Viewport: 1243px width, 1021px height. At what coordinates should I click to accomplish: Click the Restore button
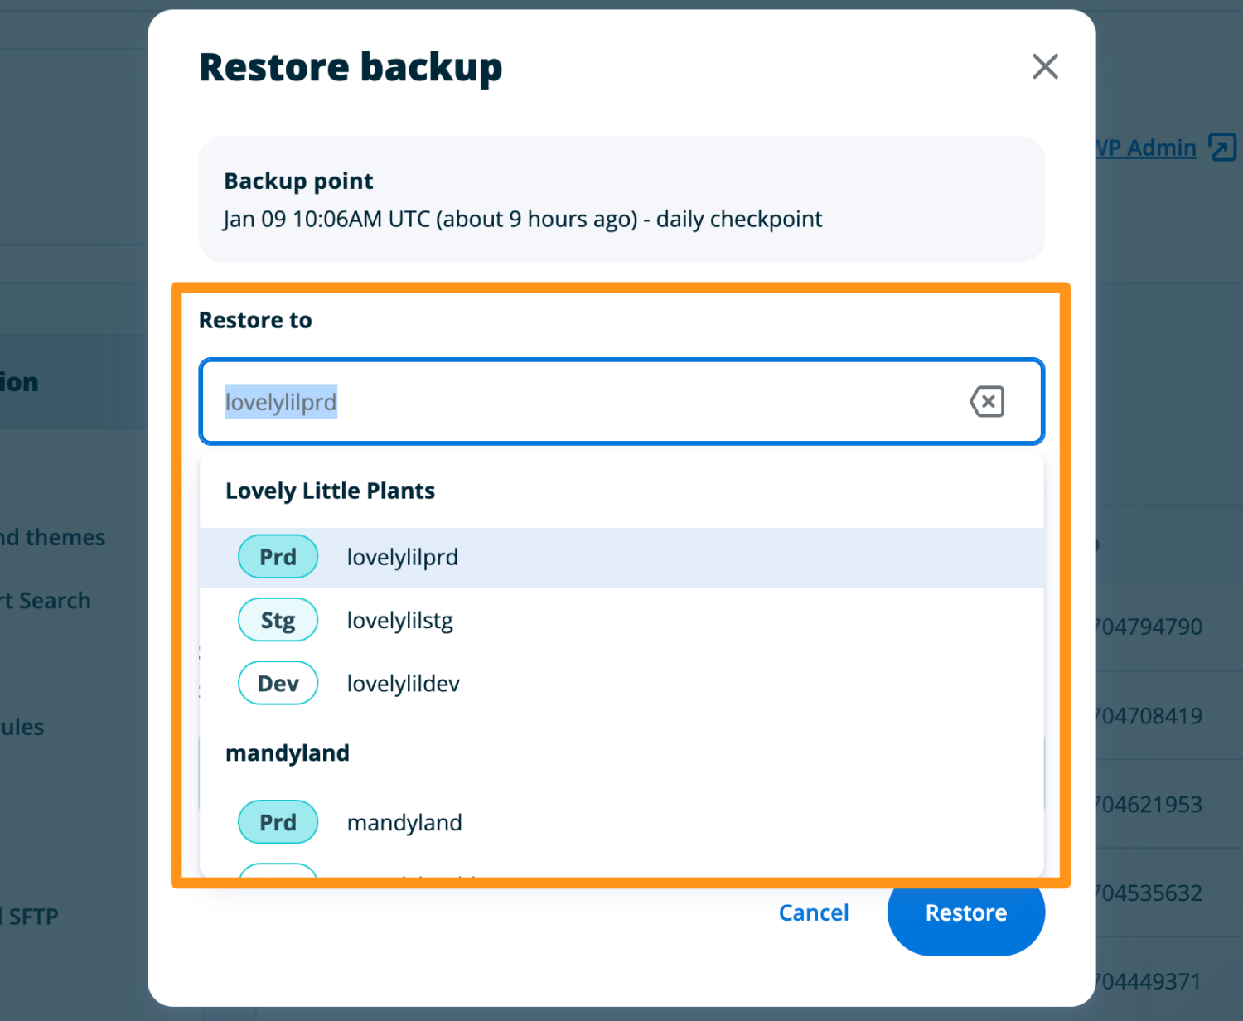(965, 912)
